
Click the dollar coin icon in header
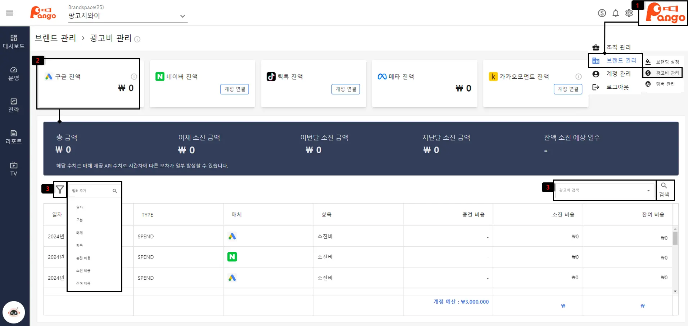(x=602, y=13)
